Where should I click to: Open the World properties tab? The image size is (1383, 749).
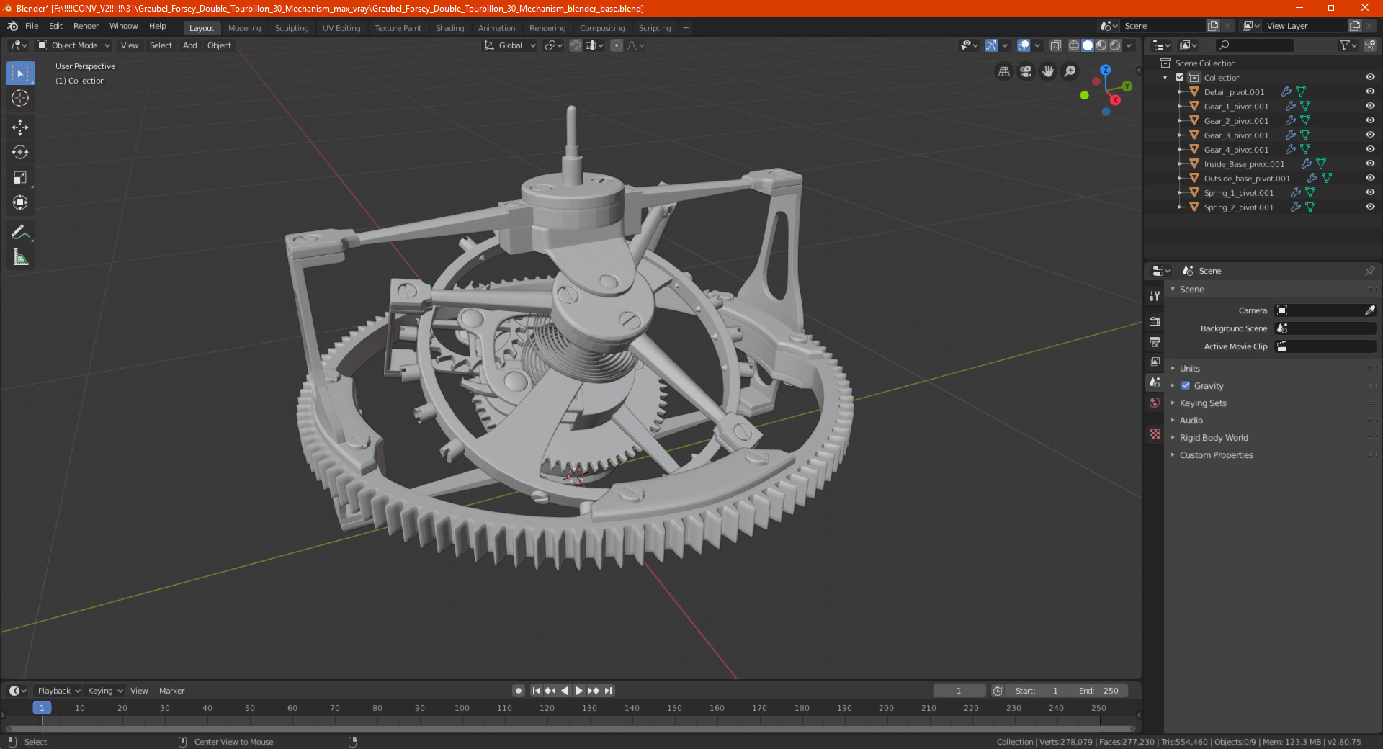coord(1155,403)
